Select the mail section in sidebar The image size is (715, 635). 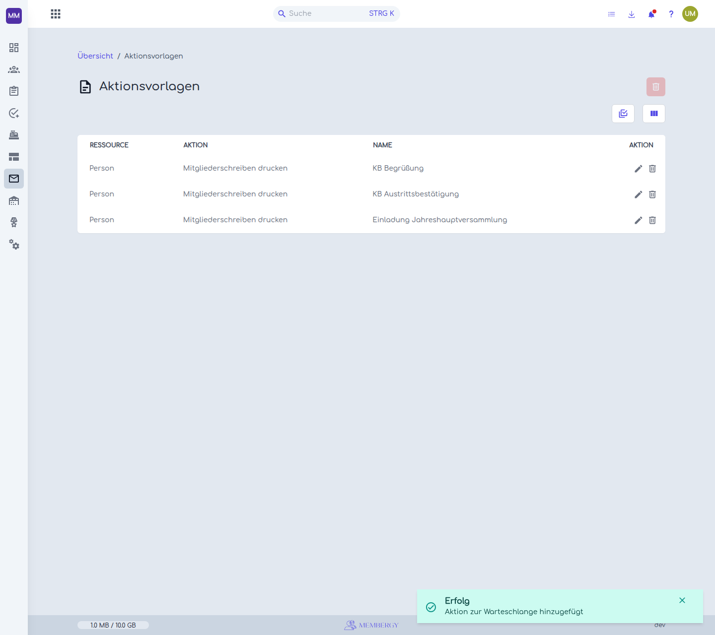(14, 179)
